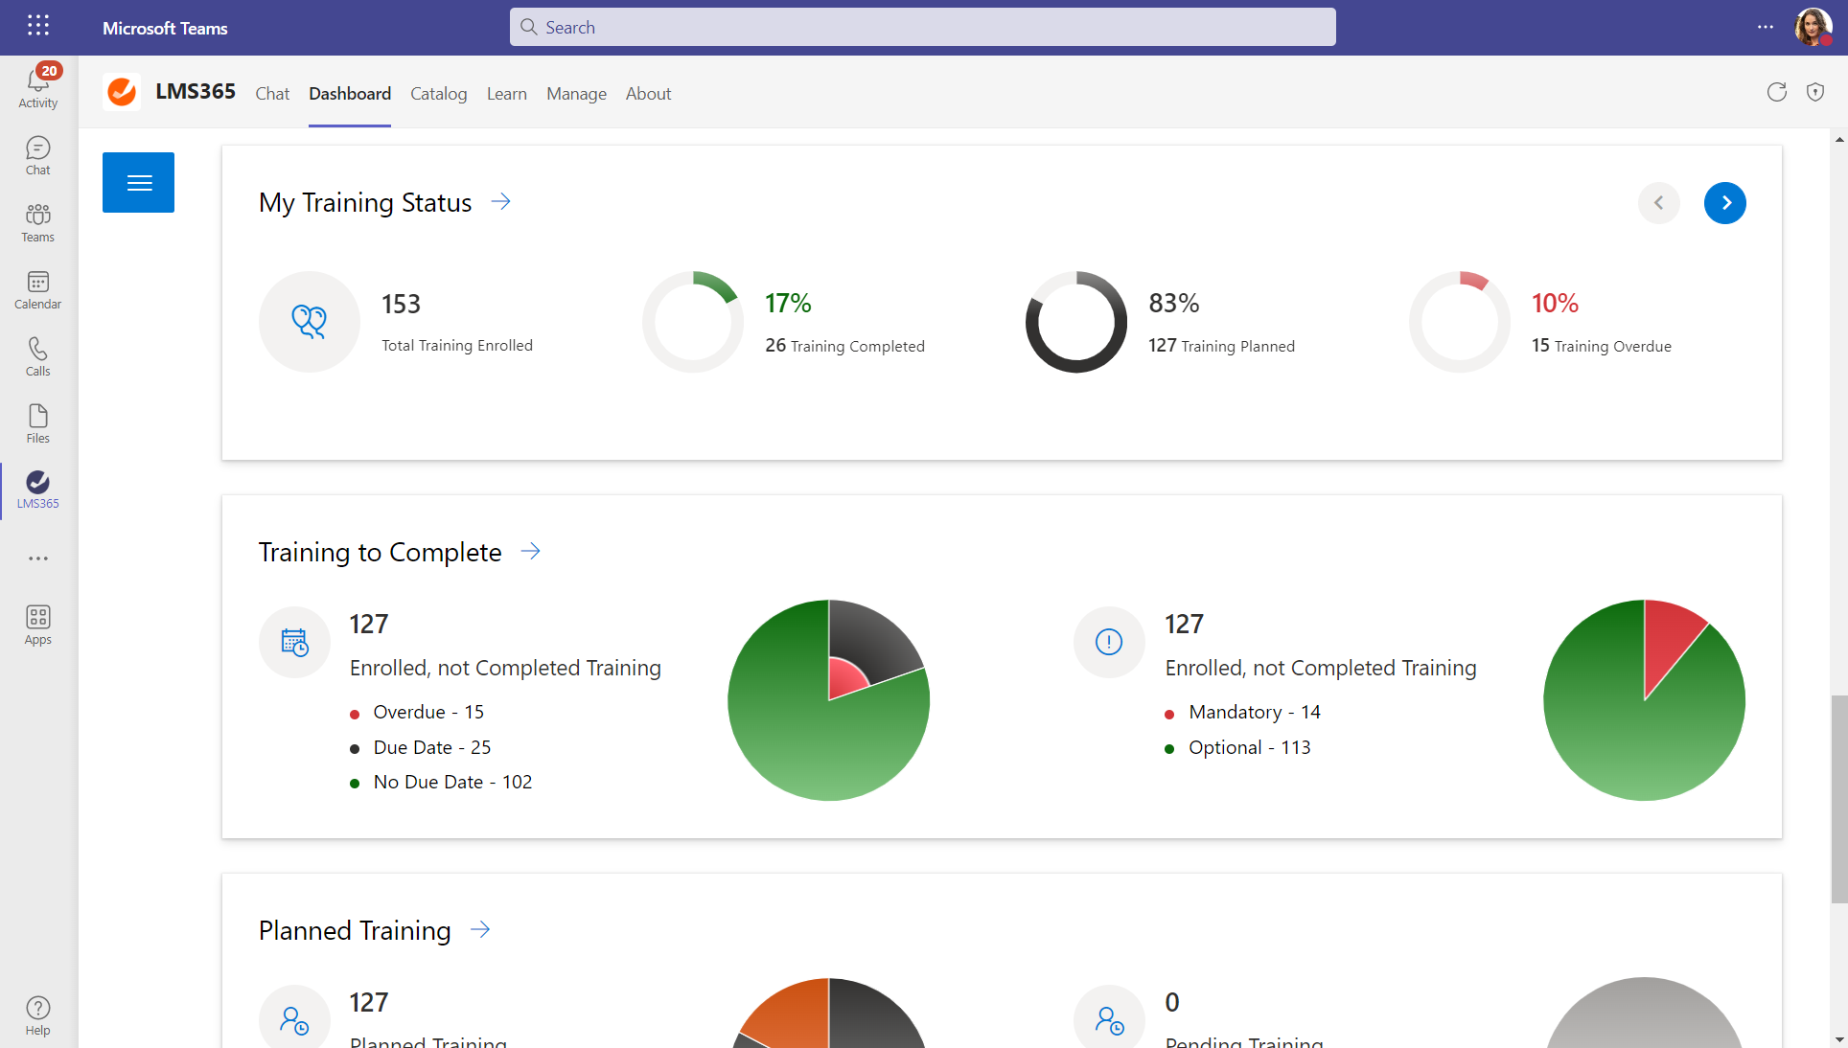
Task: Click the '15 Training Overdue' label
Action: pyautogui.click(x=1601, y=346)
